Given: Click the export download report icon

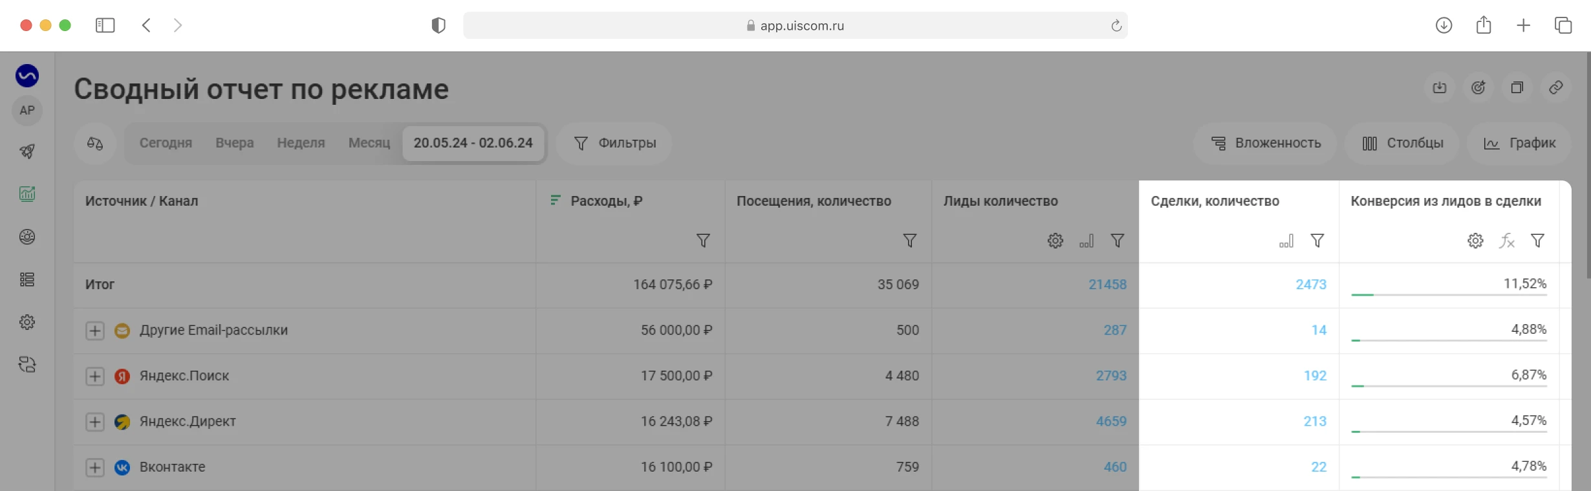Looking at the screenshot, I should pos(1440,88).
